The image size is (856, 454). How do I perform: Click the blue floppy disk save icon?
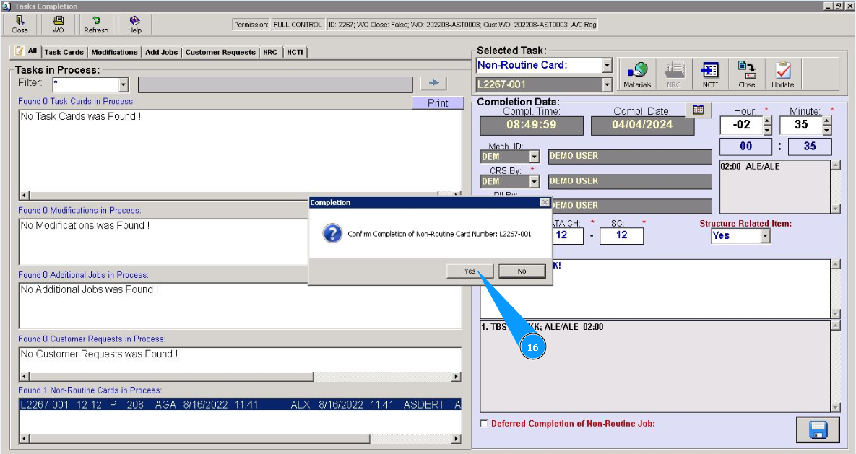point(817,429)
